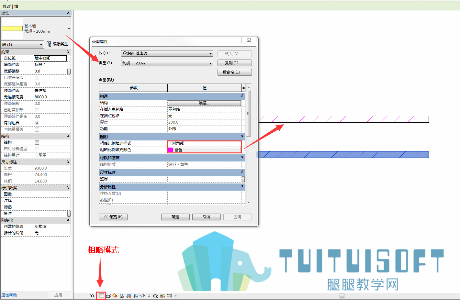Click Edit Type (编辑类型) icon button
This screenshot has height=300, width=460.
(57, 44)
